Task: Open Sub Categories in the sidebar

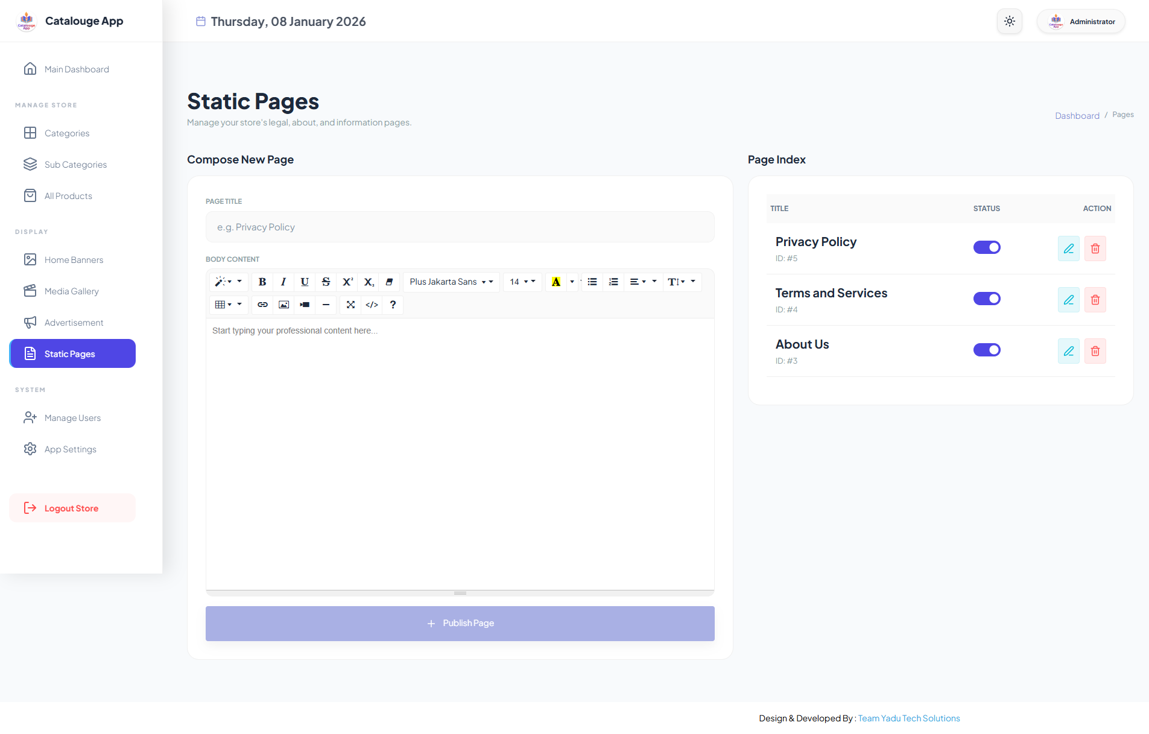Action: (x=72, y=165)
